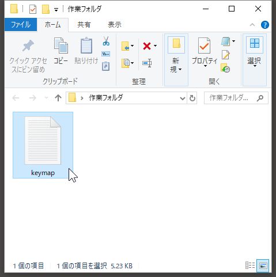Click the Move to folder icon
The height and width of the screenshot is (277, 276).
click(126, 46)
